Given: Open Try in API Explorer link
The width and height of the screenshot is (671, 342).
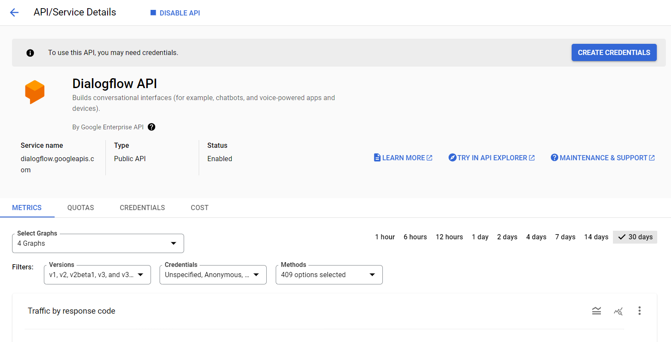Looking at the screenshot, I should (x=492, y=158).
